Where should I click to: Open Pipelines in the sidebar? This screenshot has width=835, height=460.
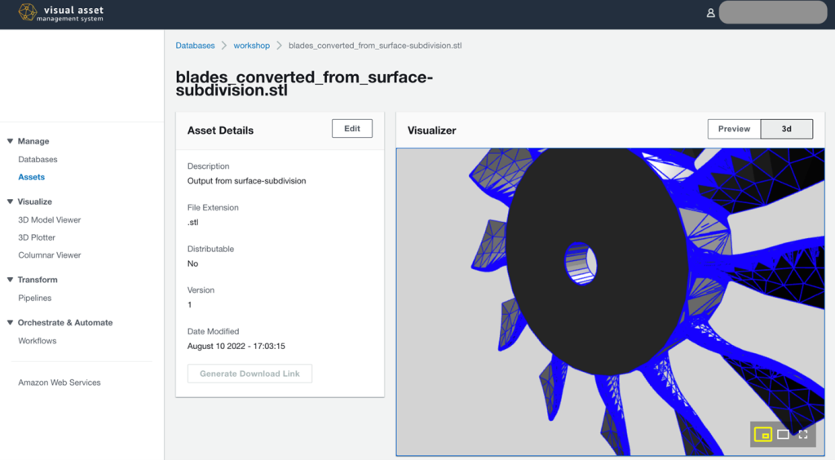(x=34, y=299)
